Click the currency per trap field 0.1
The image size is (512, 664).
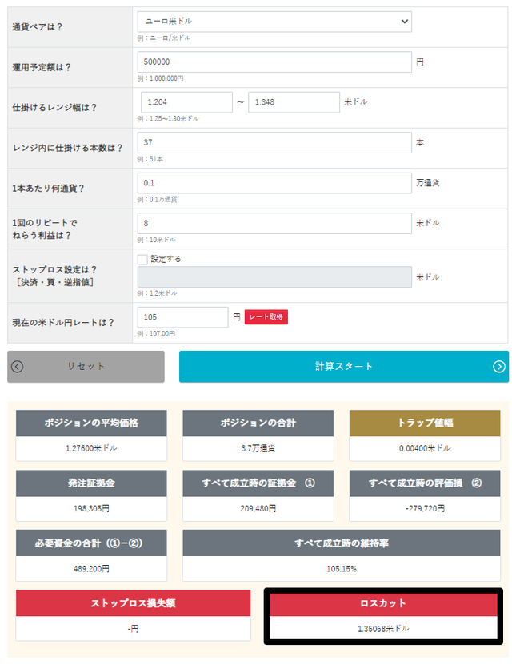click(274, 183)
